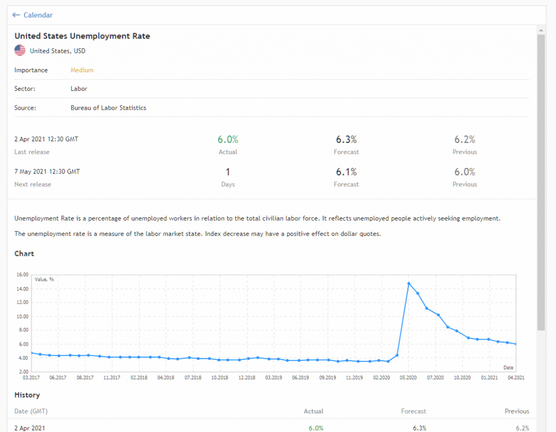Click the vertical scrollbar thumb
Image resolution: width=556 pixels, height=432 pixels.
[x=541, y=182]
